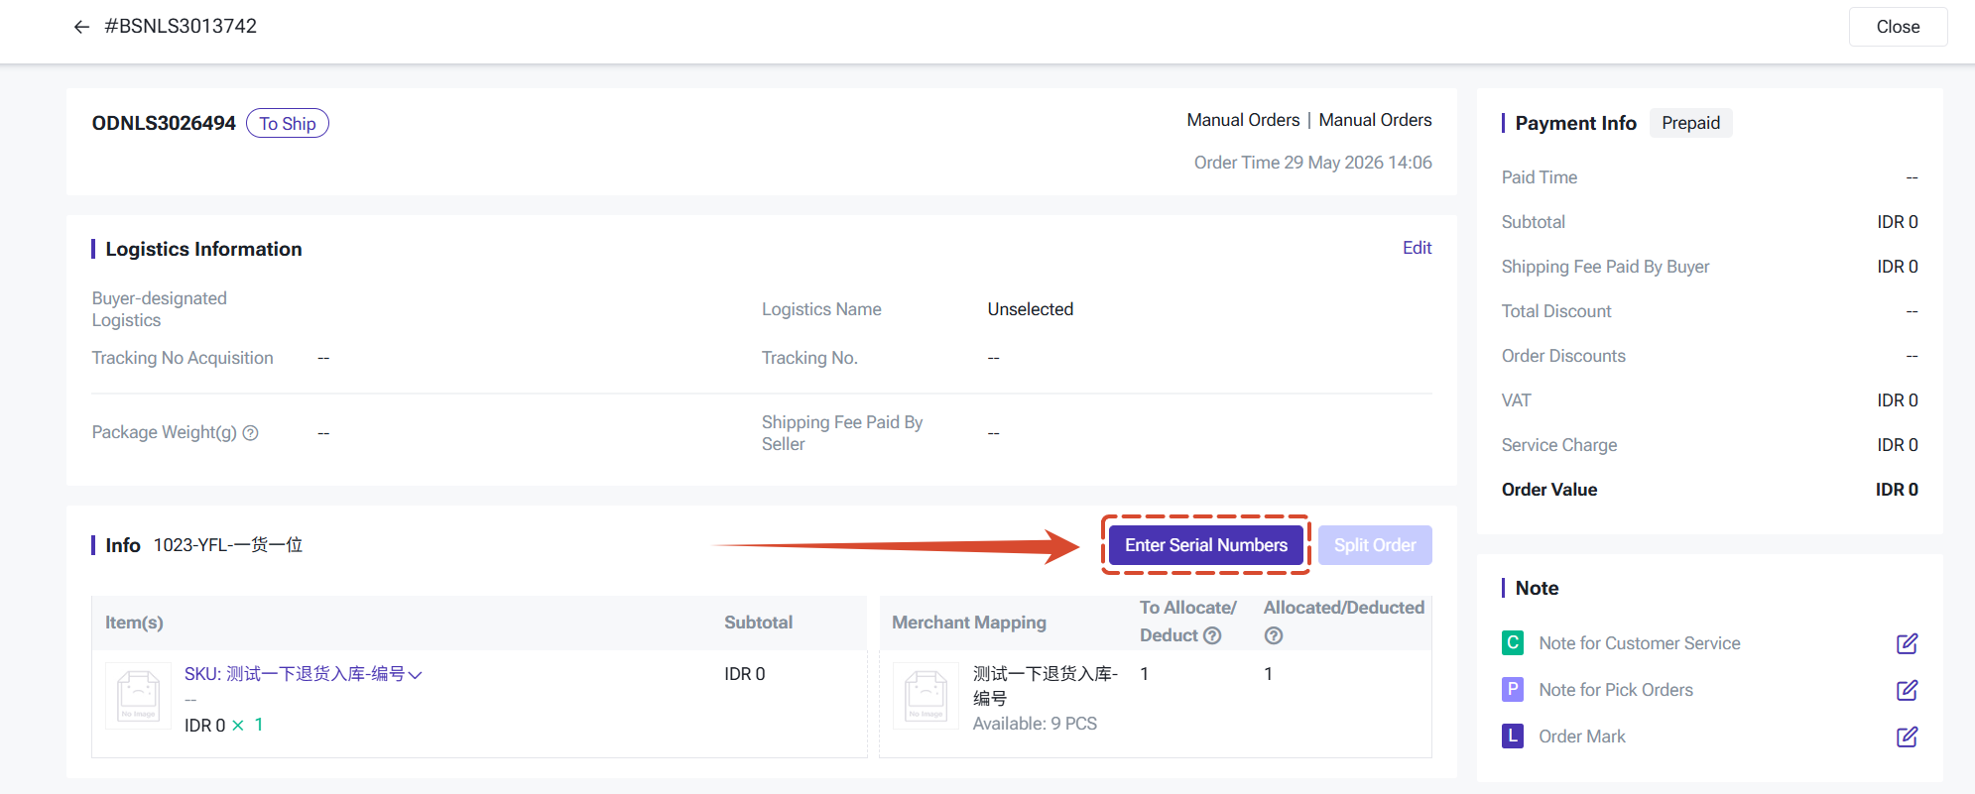This screenshot has height=794, width=1975.
Task: Open the SKU link 测试一下退货入库-编号
Action: point(295,674)
